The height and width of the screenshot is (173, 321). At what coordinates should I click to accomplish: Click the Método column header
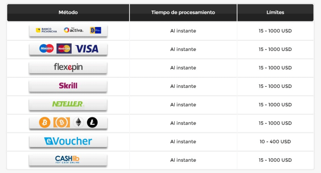(x=68, y=12)
